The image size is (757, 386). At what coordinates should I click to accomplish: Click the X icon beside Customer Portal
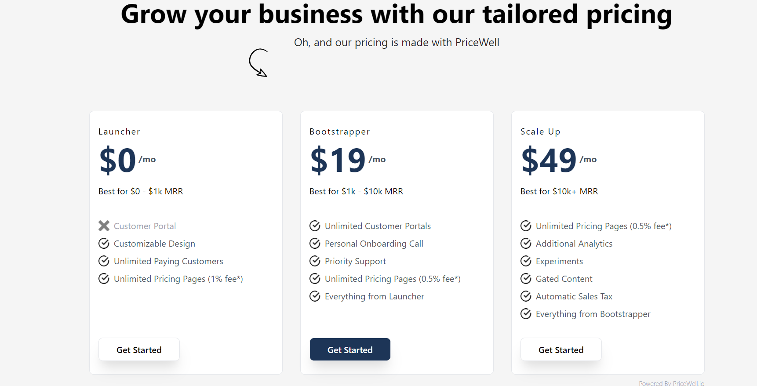[x=104, y=226]
